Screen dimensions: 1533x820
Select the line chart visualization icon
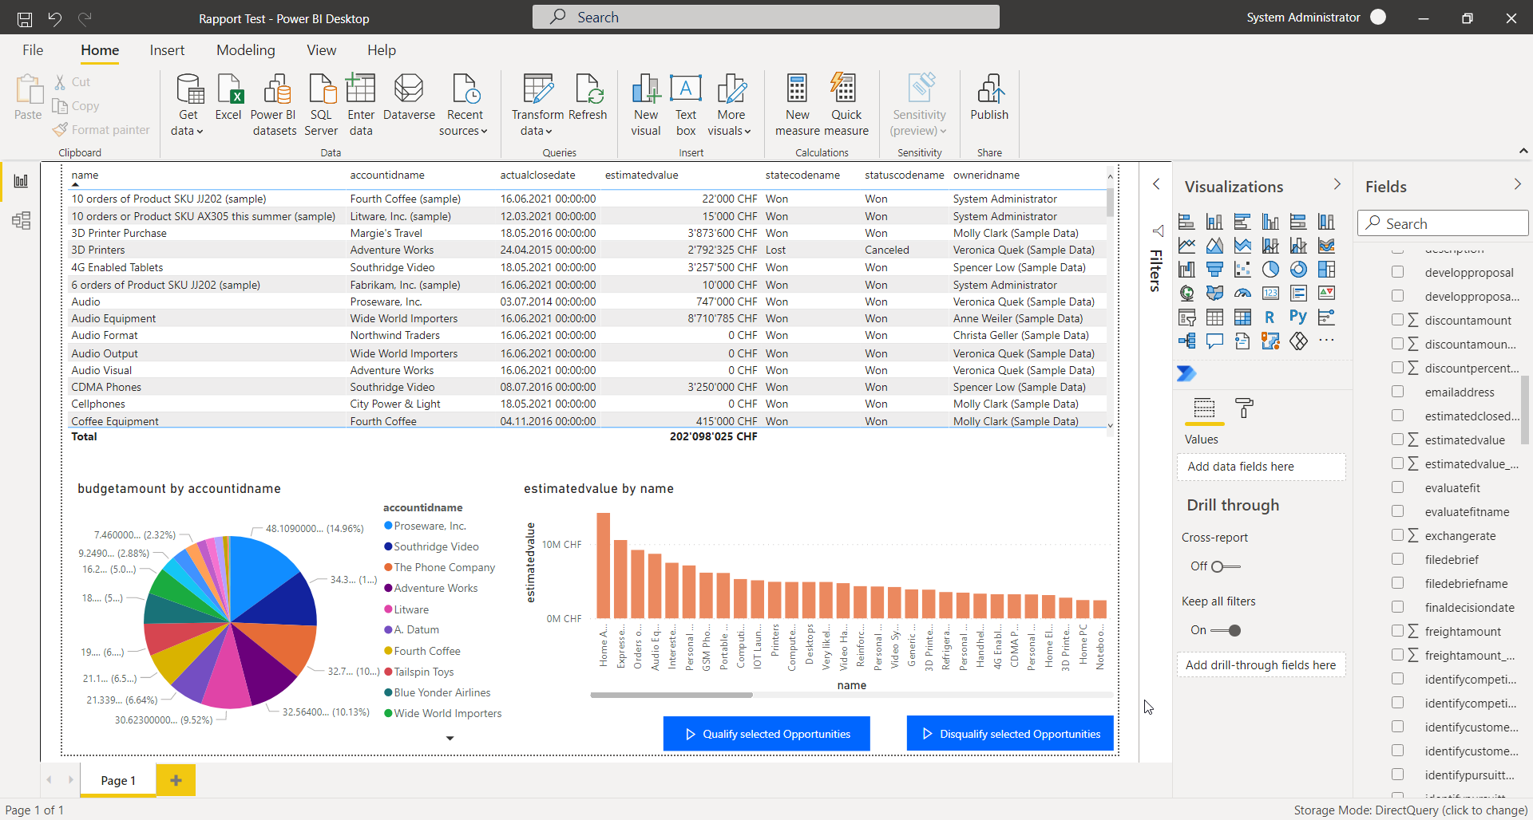(1186, 246)
